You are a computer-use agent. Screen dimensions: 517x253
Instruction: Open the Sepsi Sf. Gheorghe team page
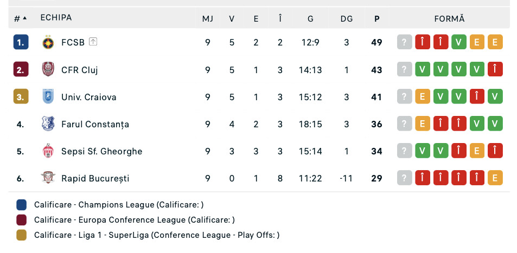(101, 151)
